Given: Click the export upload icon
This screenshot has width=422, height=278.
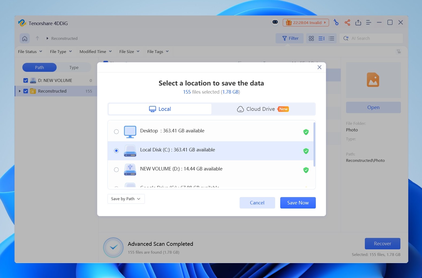Looking at the screenshot, I should 358,23.
